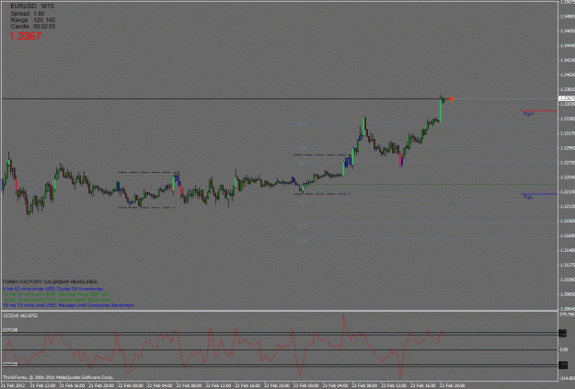Click the lower 127/138 CCI level label
Viewport: 575px width, 389px height.
(x=10, y=364)
